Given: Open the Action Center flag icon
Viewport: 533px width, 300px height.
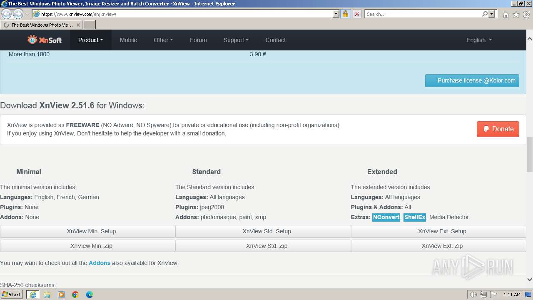Looking at the screenshot, I should click(493, 295).
